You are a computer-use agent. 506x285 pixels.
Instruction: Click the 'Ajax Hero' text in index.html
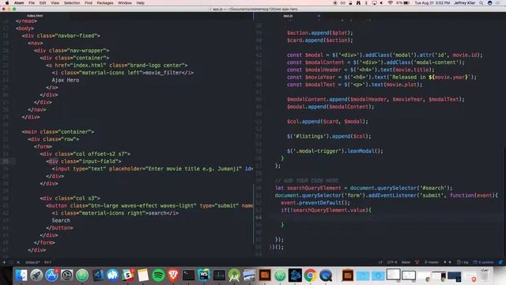(65, 80)
